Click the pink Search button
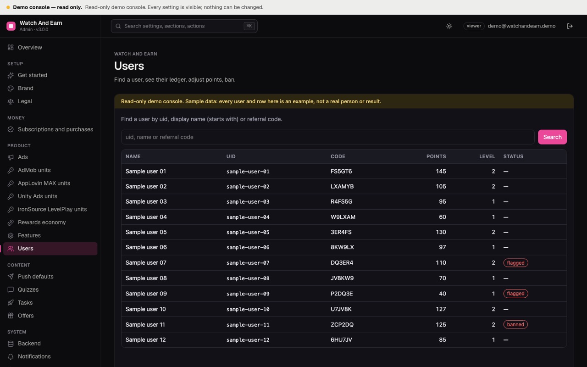587x367 pixels. (x=552, y=137)
